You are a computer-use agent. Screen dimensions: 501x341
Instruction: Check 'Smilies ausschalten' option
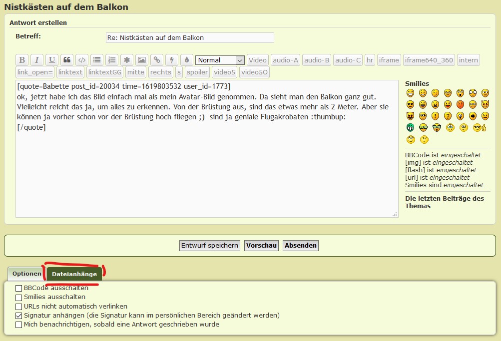click(x=19, y=297)
